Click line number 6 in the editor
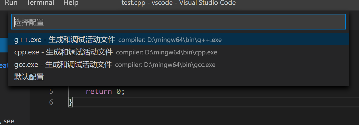This screenshot has height=125, width=359. coord(51,102)
